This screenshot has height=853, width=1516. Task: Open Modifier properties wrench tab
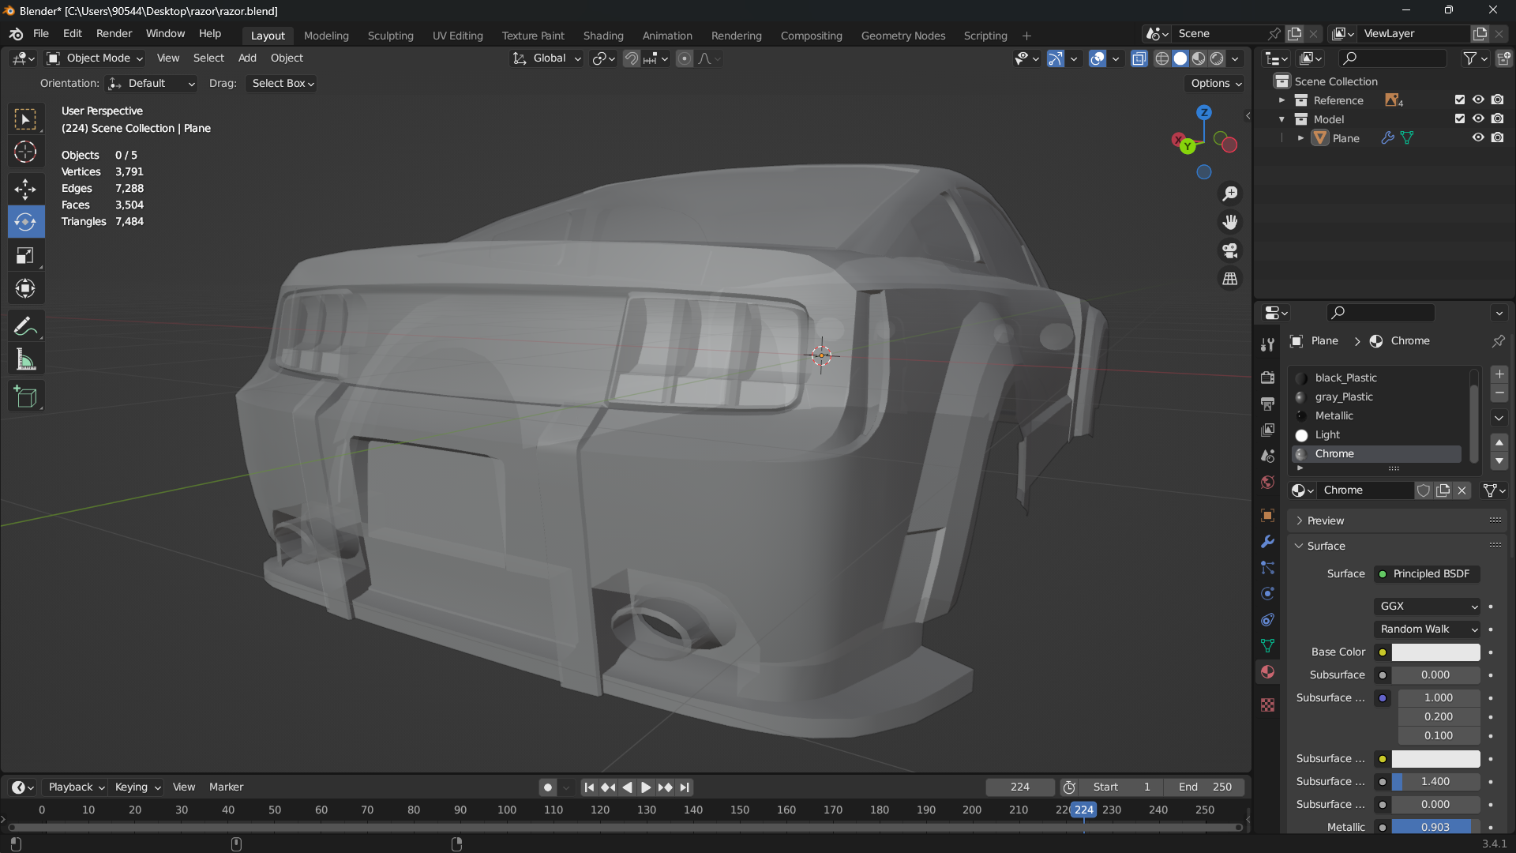(x=1267, y=542)
